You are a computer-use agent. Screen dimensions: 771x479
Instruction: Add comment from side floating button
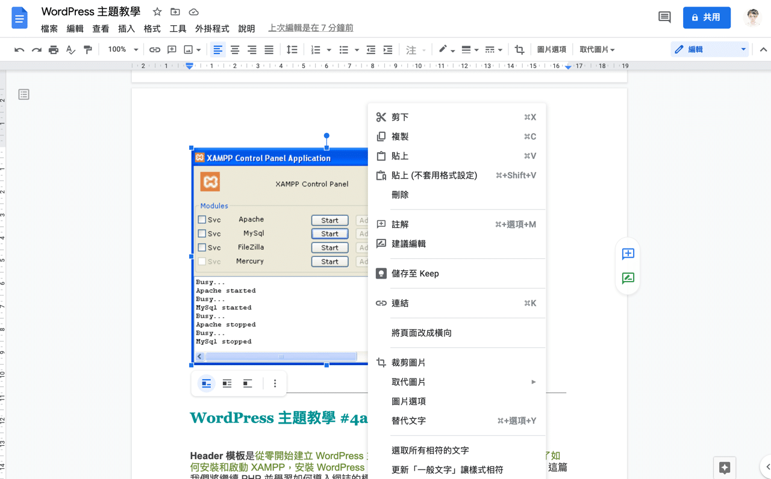tap(628, 253)
